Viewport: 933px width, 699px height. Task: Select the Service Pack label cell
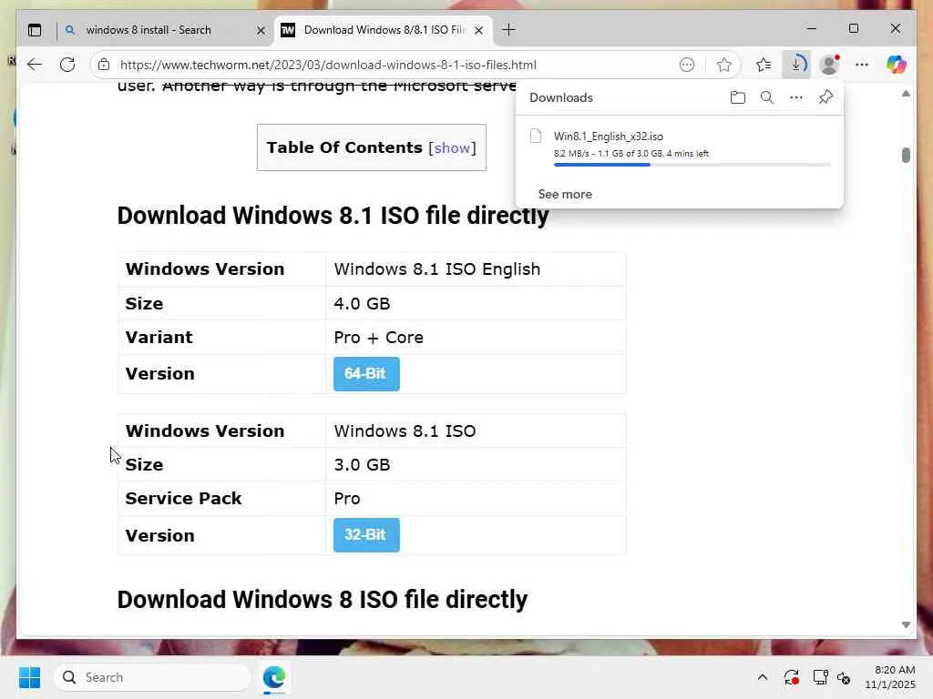pyautogui.click(x=222, y=498)
